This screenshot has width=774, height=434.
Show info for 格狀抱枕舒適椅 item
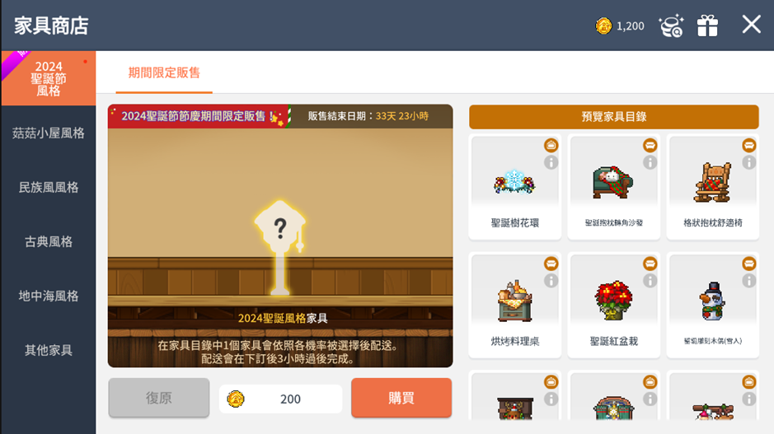(x=748, y=162)
